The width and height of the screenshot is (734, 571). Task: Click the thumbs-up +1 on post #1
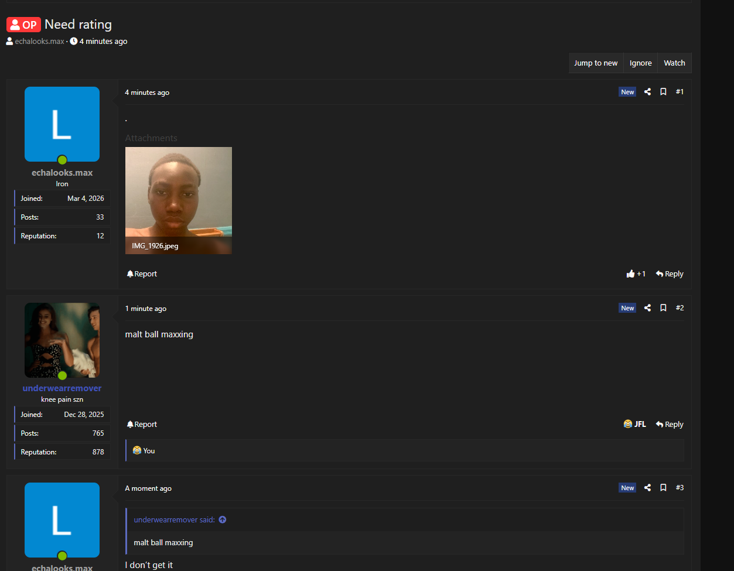click(636, 274)
